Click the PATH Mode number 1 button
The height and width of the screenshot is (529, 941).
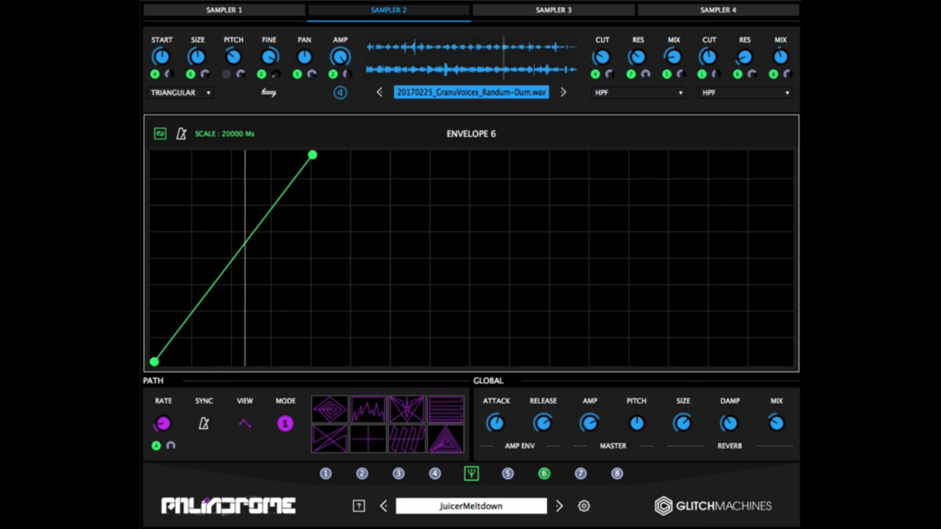click(285, 424)
